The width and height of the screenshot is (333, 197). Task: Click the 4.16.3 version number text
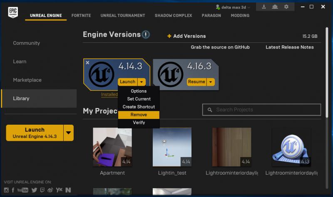pos(199,66)
